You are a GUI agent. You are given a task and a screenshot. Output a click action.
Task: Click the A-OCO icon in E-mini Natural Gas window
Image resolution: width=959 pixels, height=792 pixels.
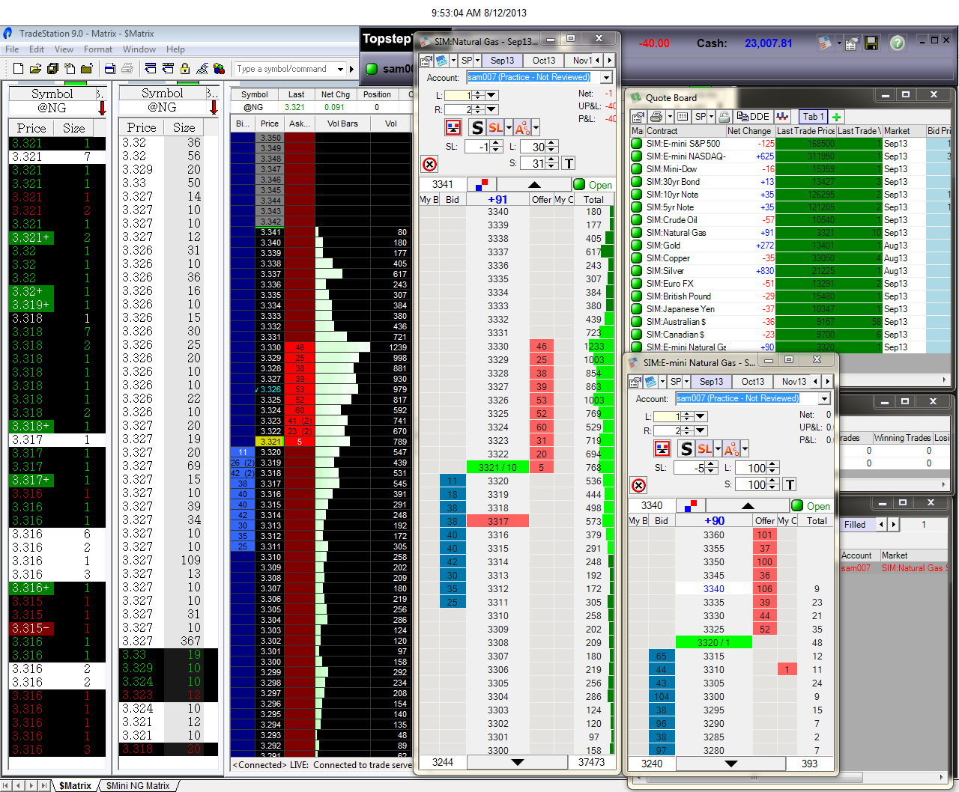click(730, 448)
